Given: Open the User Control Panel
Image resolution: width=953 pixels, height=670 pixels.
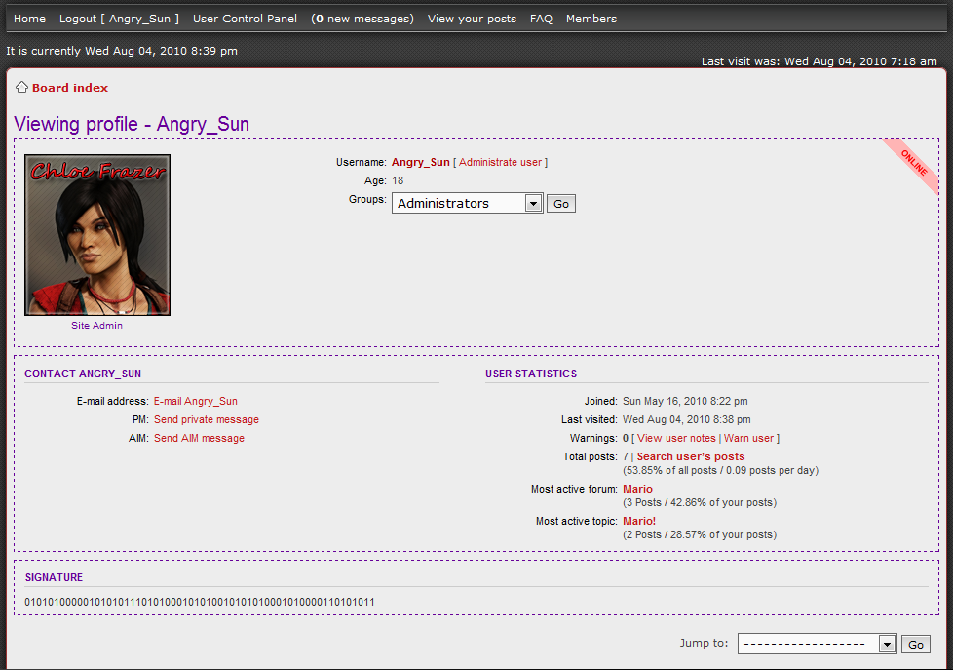Looking at the screenshot, I should click(x=245, y=19).
